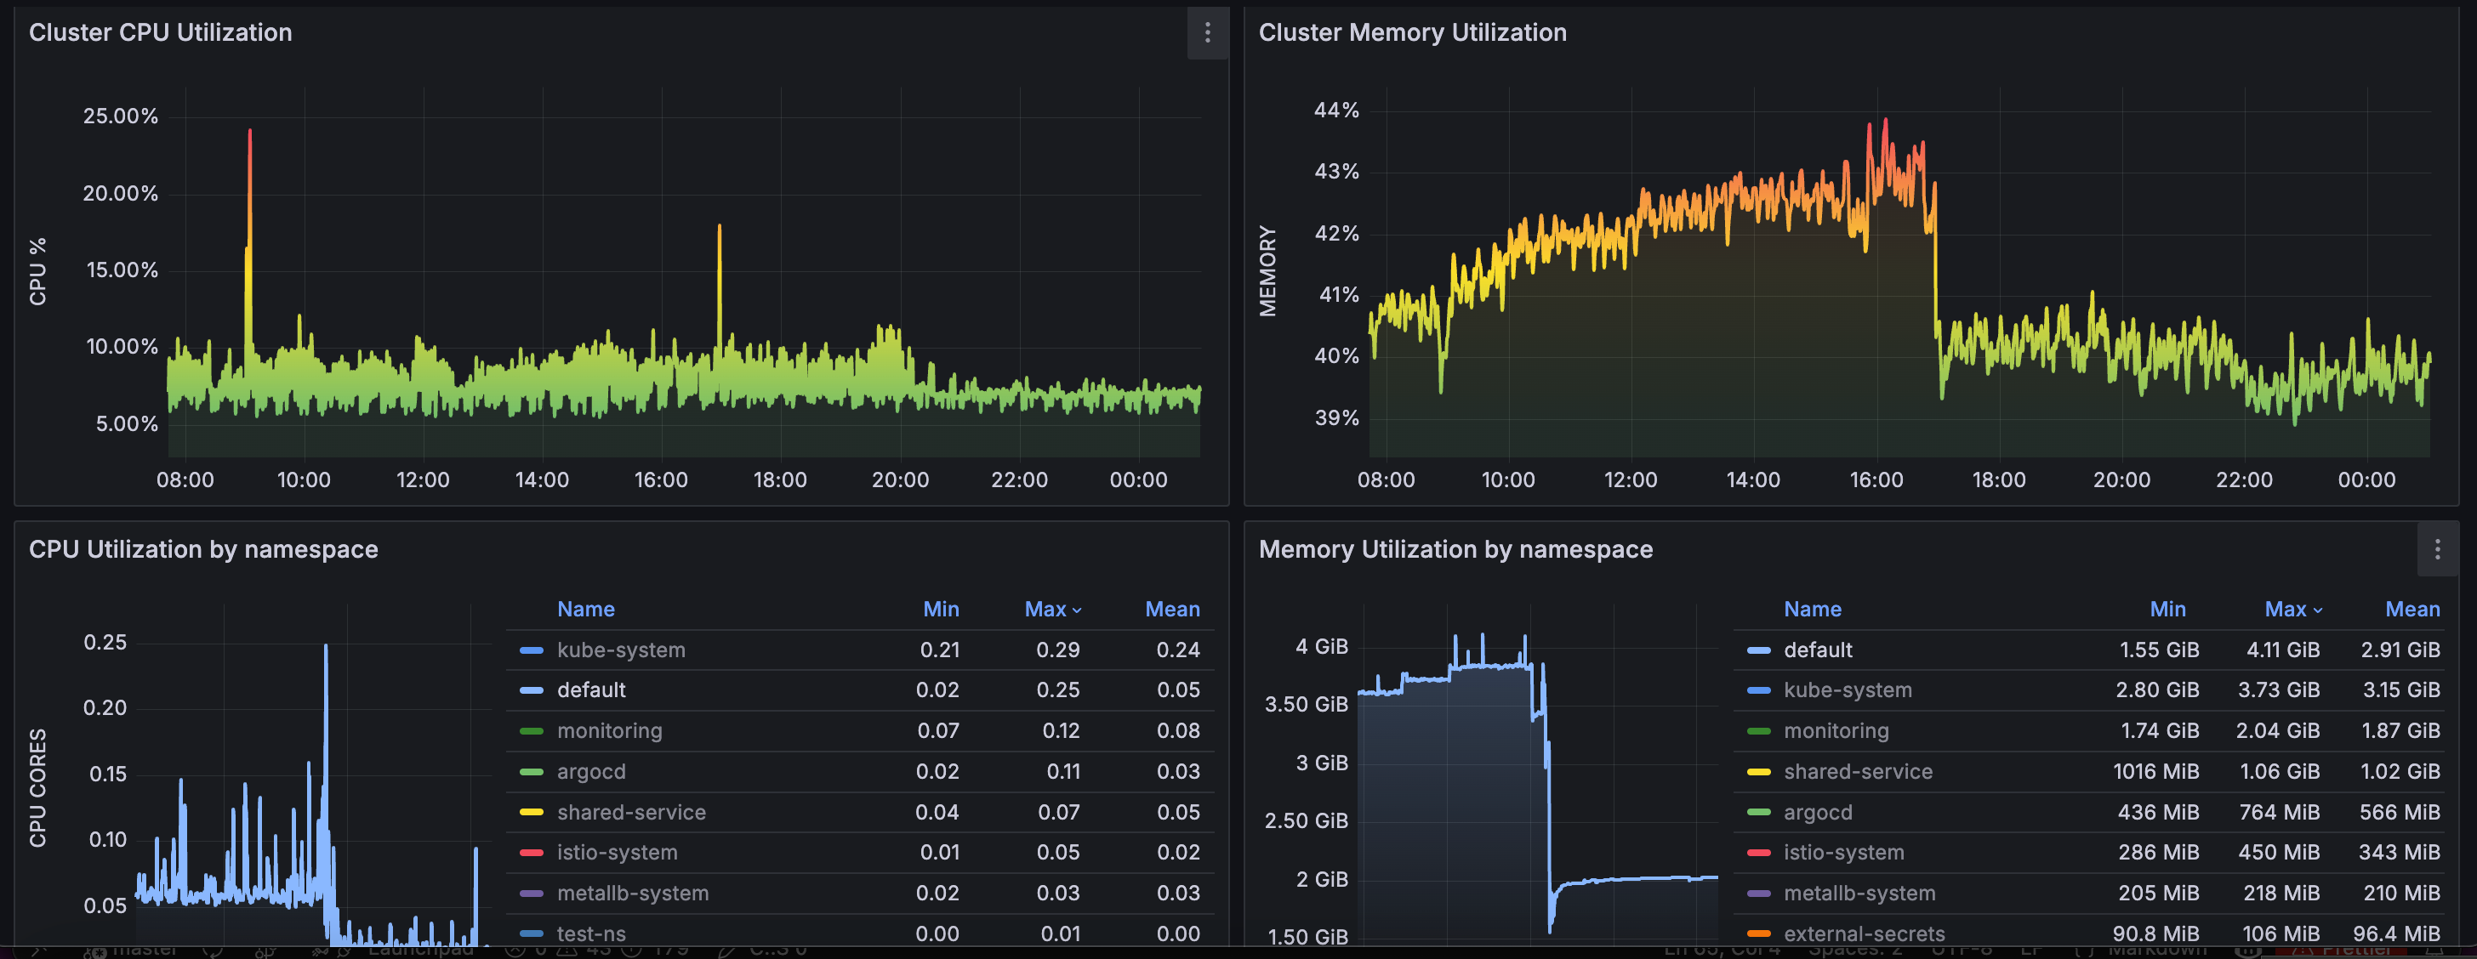The image size is (2477, 959).
Task: Sort CPU legend by Mean column
Action: [1171, 610]
